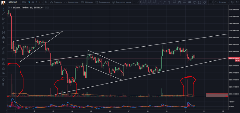Start the Симулятор рынка replay
This screenshot has height=113, width=240.
(122, 2)
